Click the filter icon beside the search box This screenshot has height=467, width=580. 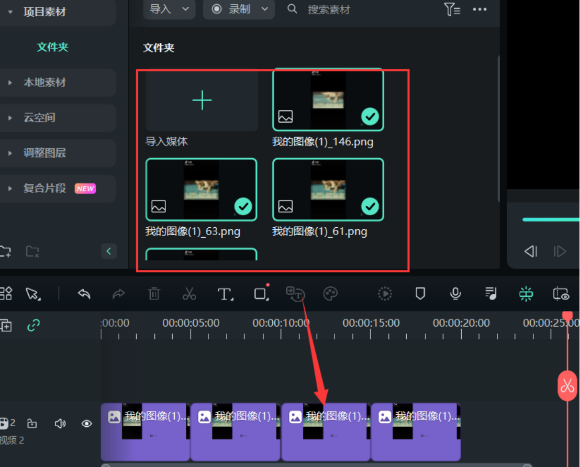pos(451,9)
